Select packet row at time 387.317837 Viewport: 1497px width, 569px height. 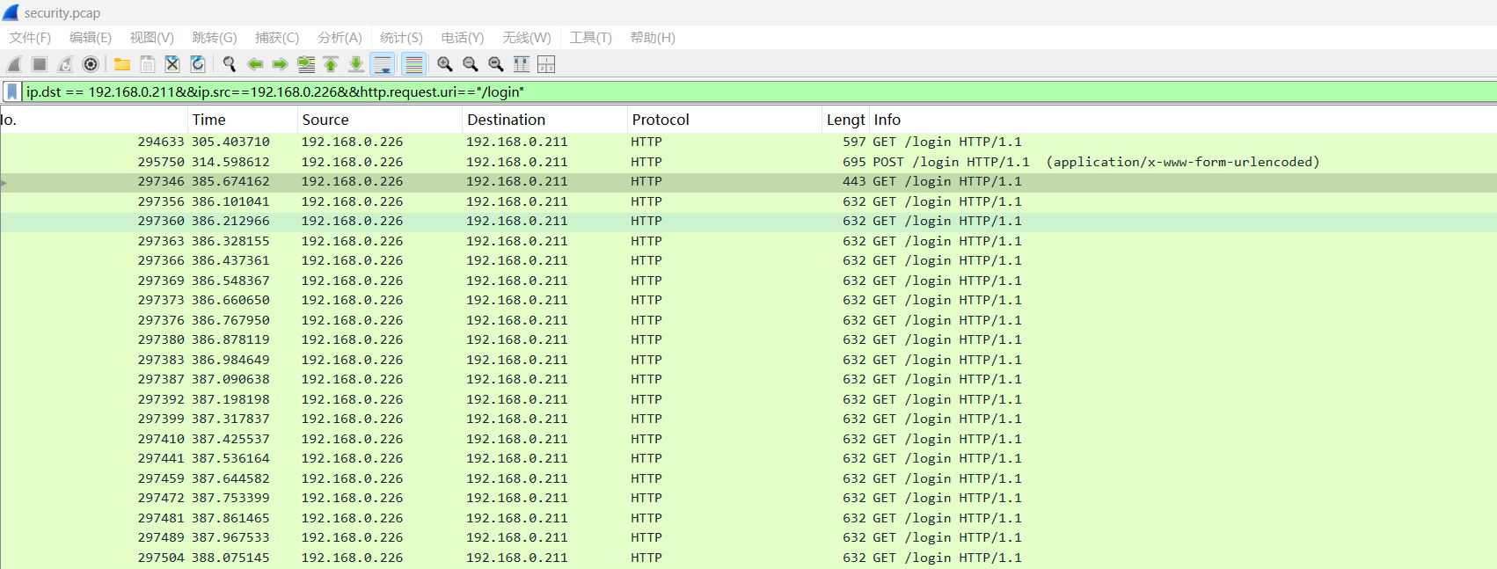tap(748, 419)
